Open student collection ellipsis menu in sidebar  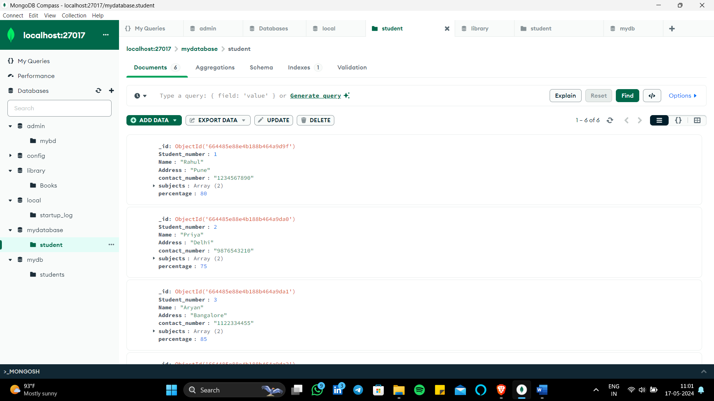111,245
